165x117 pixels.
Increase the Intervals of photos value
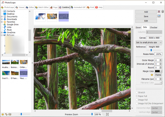coord(161,63)
